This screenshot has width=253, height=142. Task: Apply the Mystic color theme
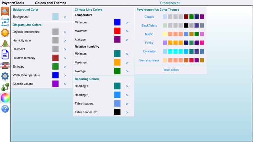149,34
